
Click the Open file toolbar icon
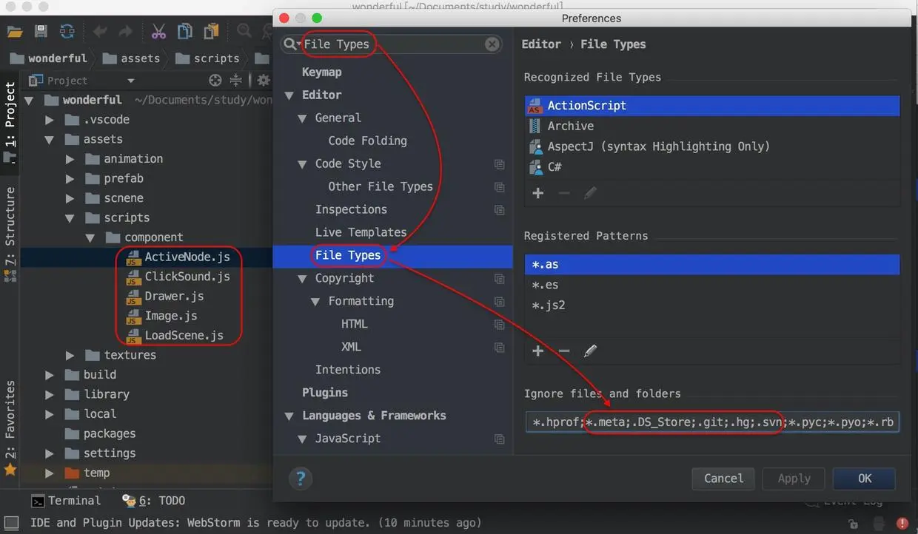[x=15, y=31]
